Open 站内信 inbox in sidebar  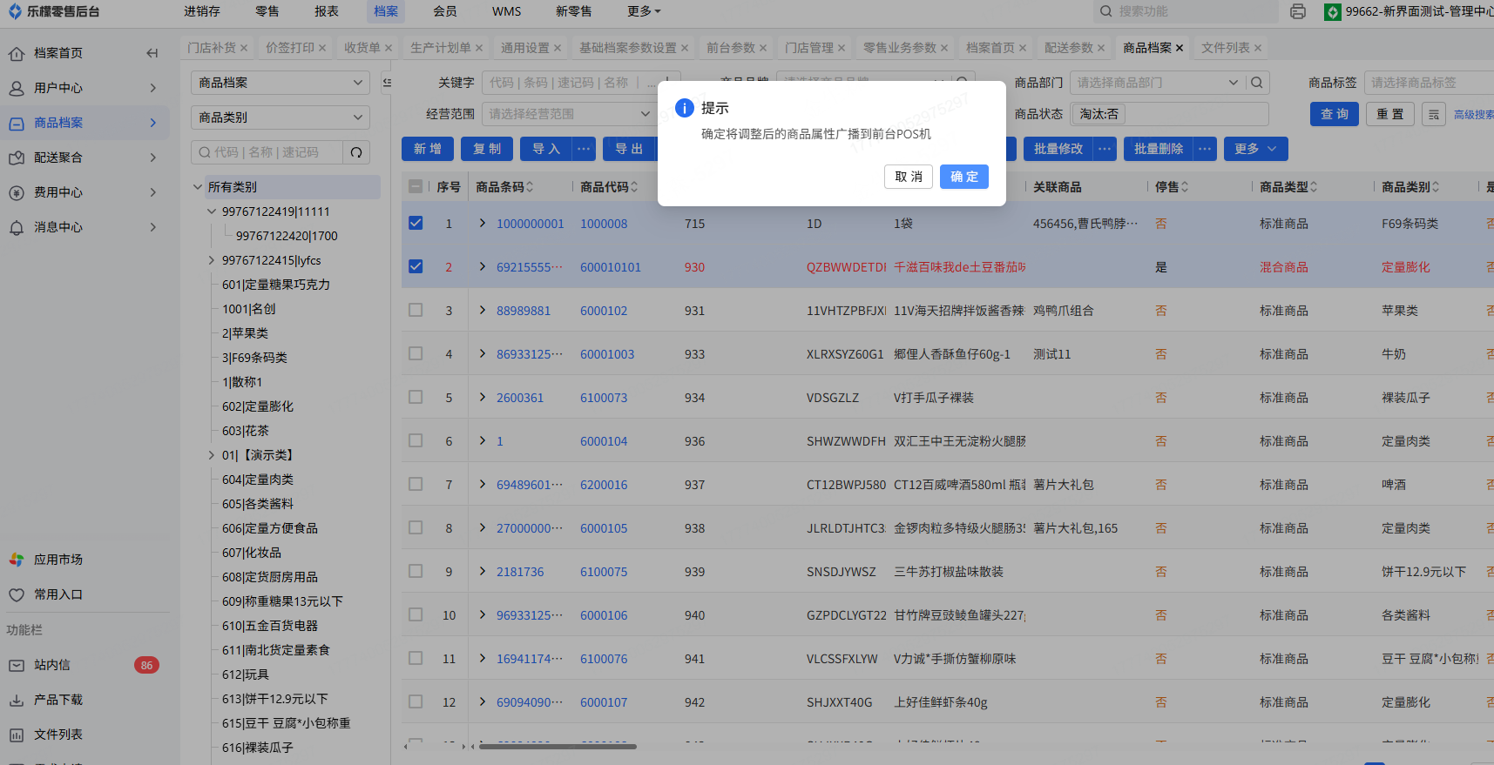tap(52, 665)
